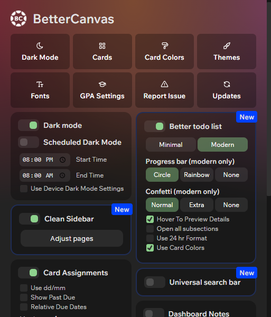This screenshot has height=317, width=271.
Task: Check Use Device Dark Mode Settings
Action: click(24, 189)
